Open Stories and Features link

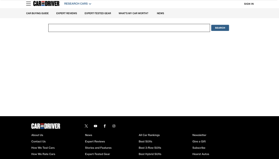[x=98, y=148]
